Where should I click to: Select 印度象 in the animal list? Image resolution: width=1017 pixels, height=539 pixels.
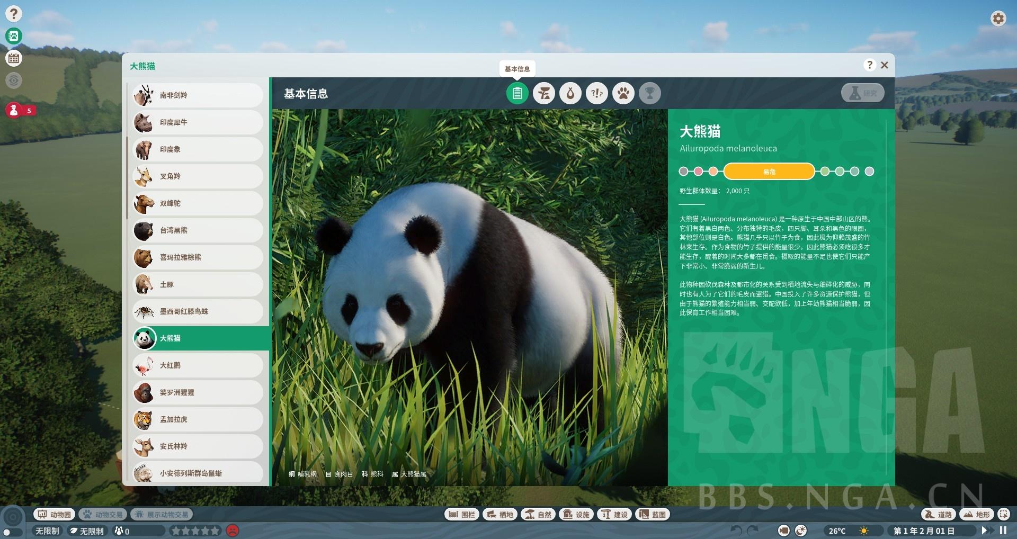click(198, 149)
